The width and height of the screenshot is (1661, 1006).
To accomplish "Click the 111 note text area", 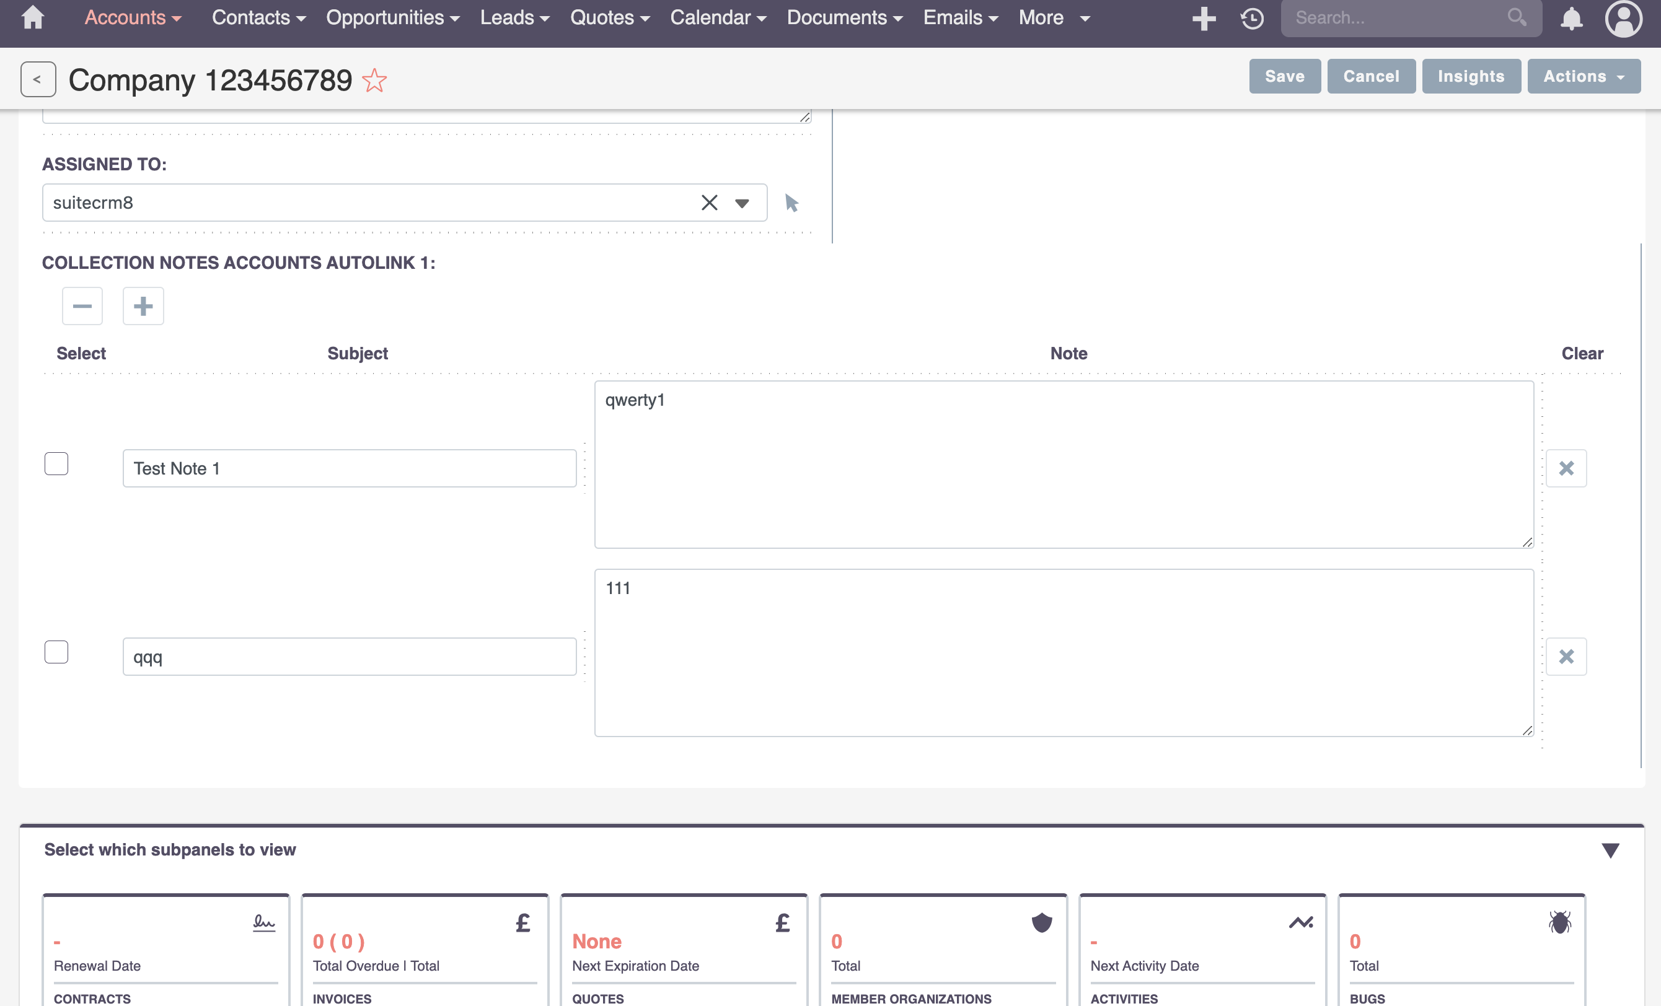I will tap(1064, 653).
